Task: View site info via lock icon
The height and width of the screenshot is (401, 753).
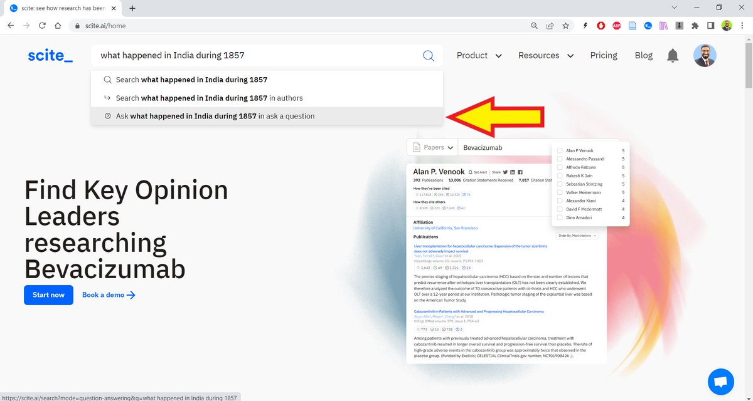Action: (78, 26)
